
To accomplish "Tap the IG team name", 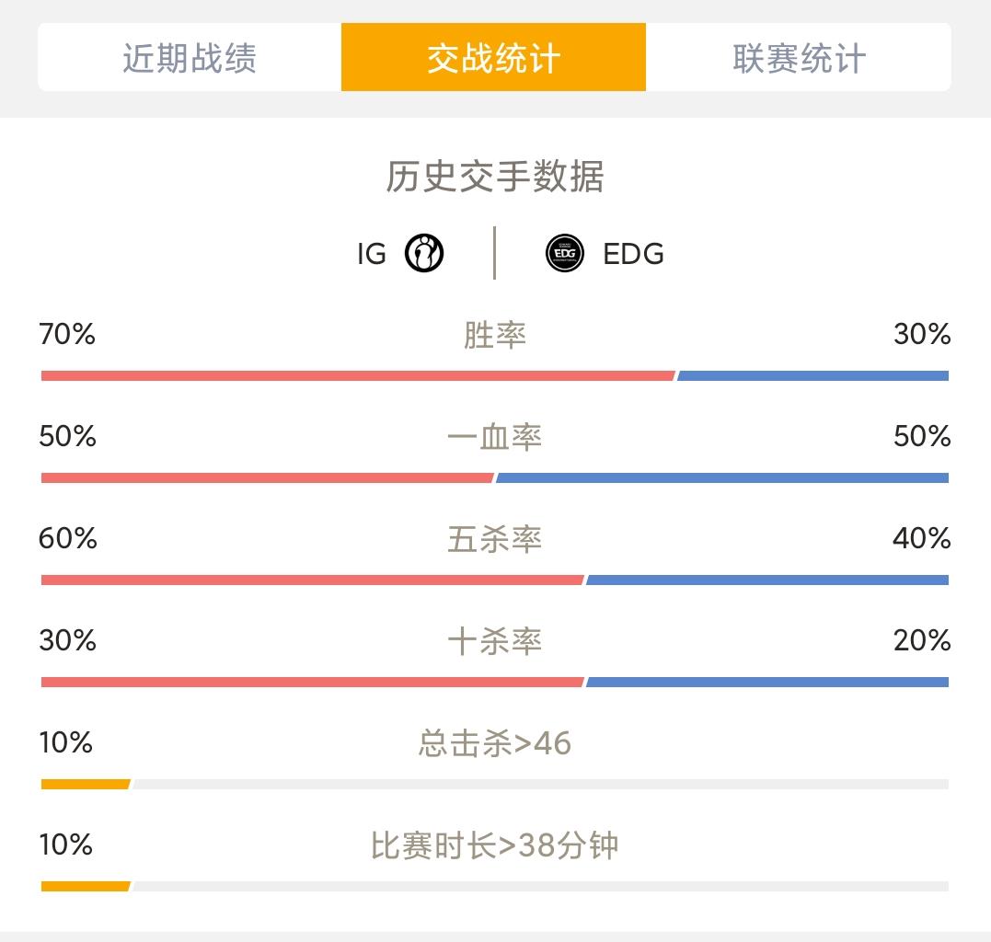I will point(372,254).
